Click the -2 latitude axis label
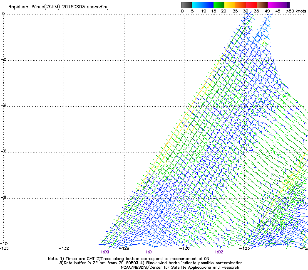The width and height of the screenshot is (308, 270). pyautogui.click(x=3, y=59)
